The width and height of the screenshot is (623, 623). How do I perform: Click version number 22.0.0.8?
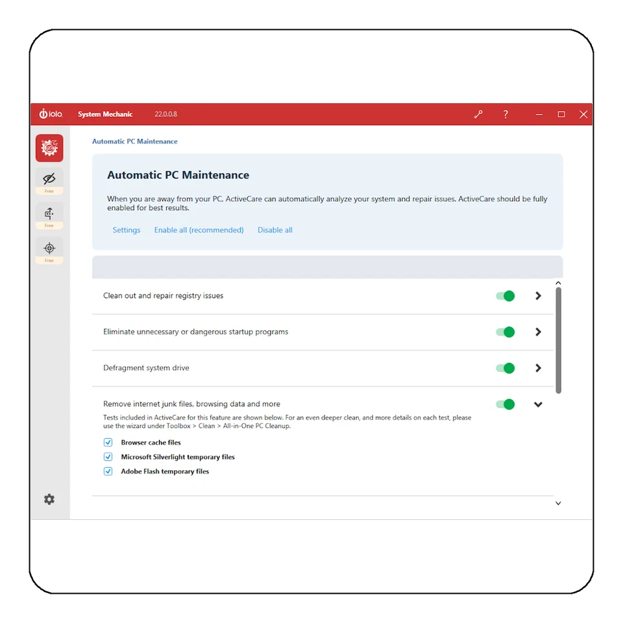click(x=165, y=114)
